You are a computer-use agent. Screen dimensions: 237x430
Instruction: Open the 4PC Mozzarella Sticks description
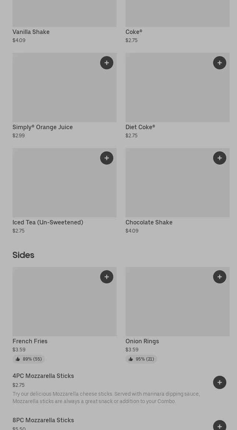pos(106,398)
